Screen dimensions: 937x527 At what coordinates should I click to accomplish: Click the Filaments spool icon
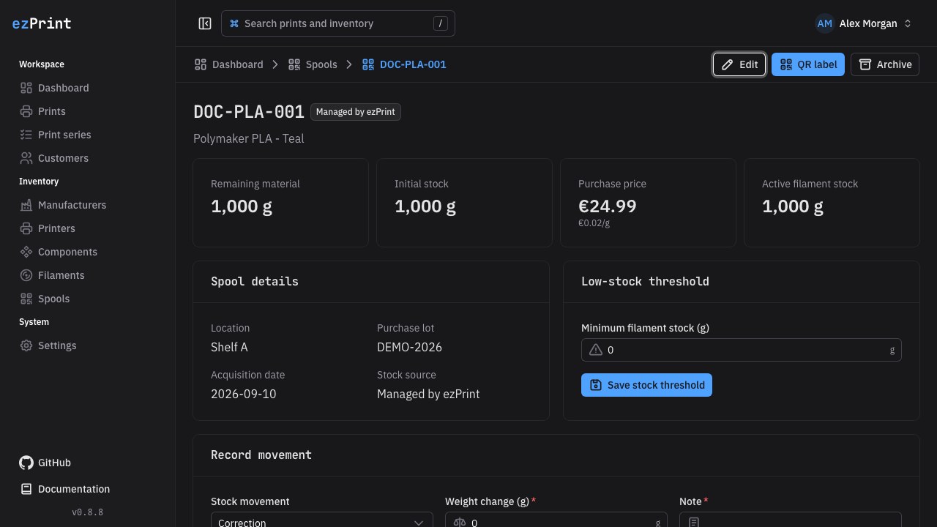point(26,275)
